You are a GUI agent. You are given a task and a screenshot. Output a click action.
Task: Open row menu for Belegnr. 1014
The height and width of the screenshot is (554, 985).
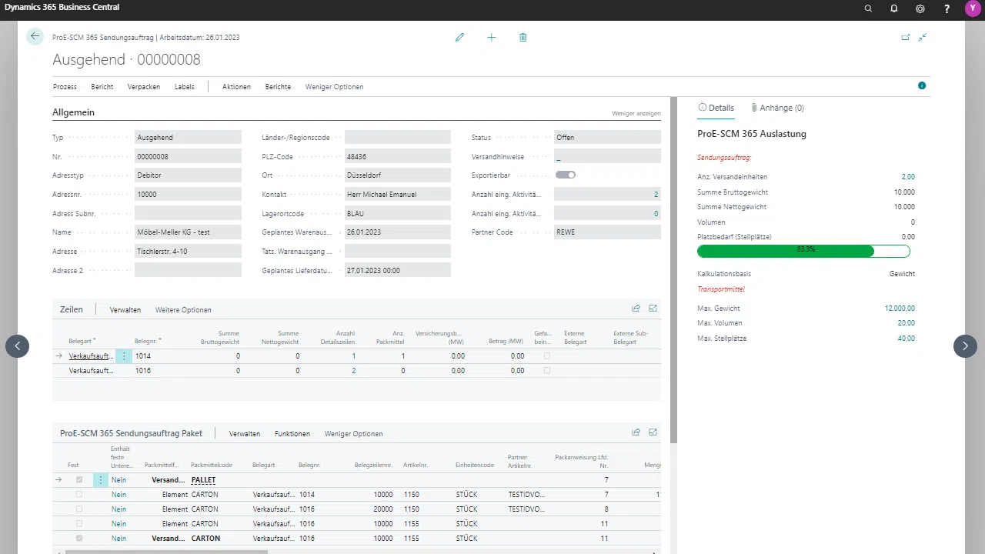tap(124, 356)
